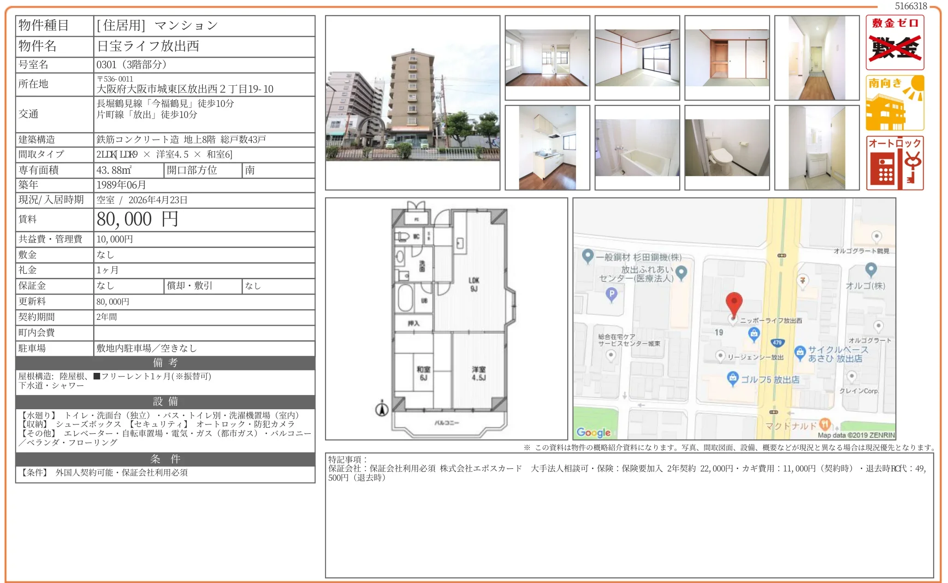Viewport: 948px width, 583px height.
Task: Open the kitchen photo thumbnail
Action: coord(547,147)
